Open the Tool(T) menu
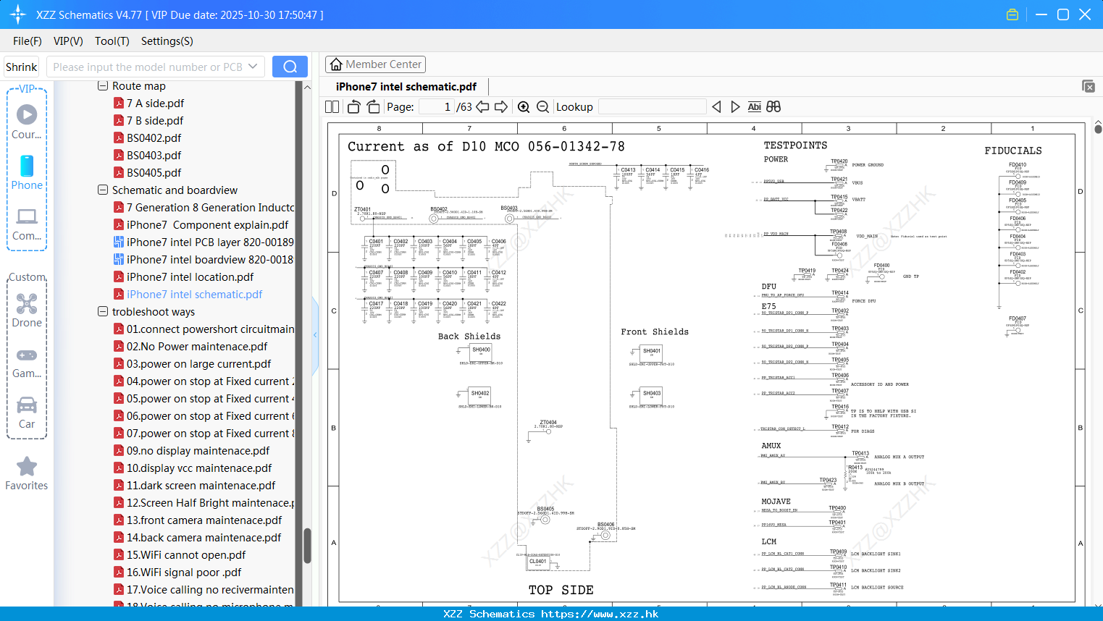1103x621 pixels. tap(112, 41)
